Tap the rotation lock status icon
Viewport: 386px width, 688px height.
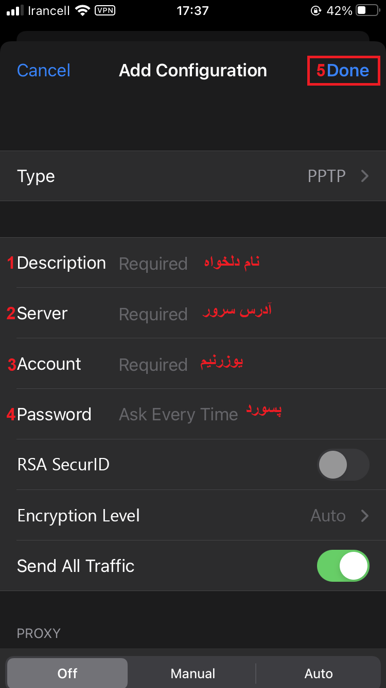click(x=316, y=10)
